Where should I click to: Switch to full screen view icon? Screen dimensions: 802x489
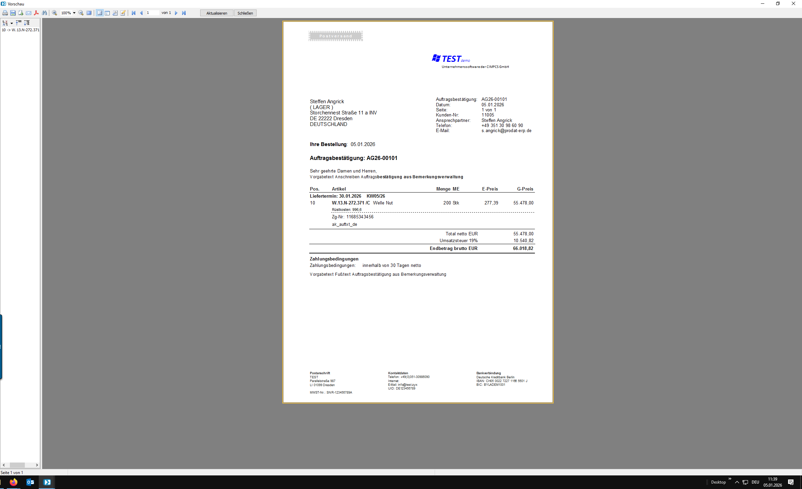[89, 13]
